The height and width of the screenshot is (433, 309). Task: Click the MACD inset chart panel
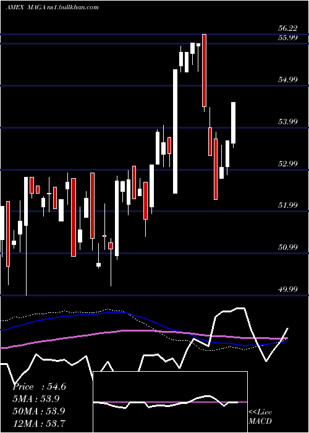[x=170, y=402]
